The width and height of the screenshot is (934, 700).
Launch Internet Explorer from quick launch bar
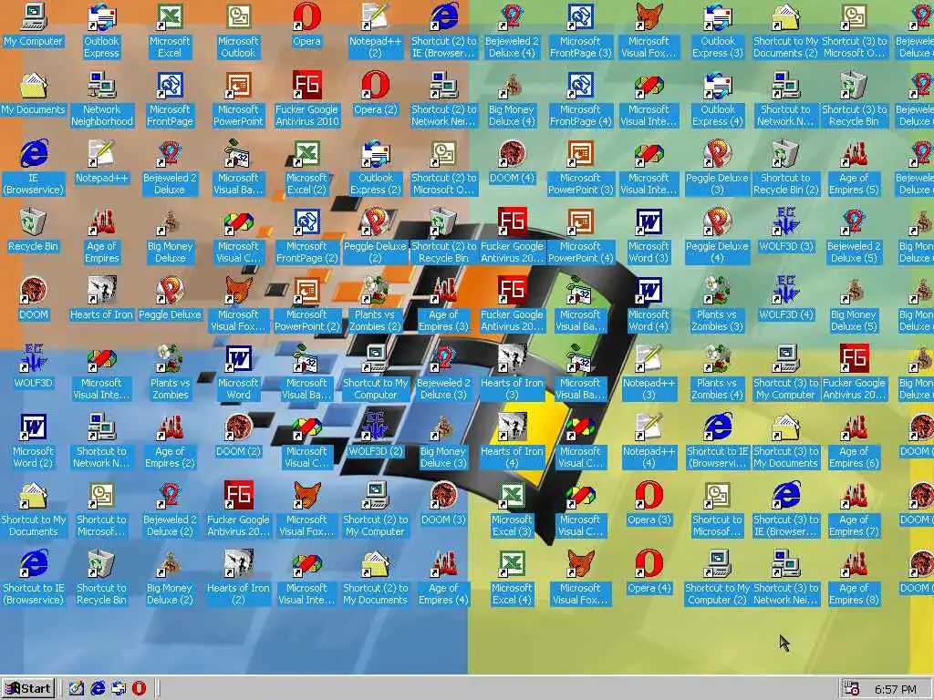pyautogui.click(x=97, y=688)
